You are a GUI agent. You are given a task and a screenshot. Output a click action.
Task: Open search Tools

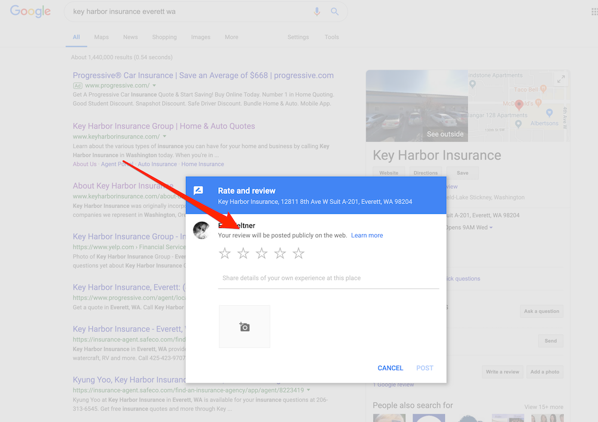[332, 37]
